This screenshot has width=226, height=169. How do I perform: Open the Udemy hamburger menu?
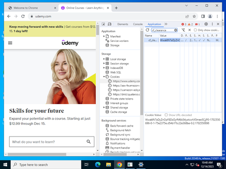[10, 43]
